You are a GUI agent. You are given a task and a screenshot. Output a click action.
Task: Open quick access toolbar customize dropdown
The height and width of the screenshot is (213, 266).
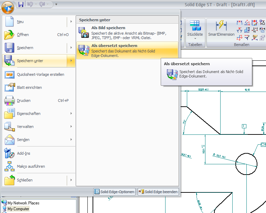point(56,4)
